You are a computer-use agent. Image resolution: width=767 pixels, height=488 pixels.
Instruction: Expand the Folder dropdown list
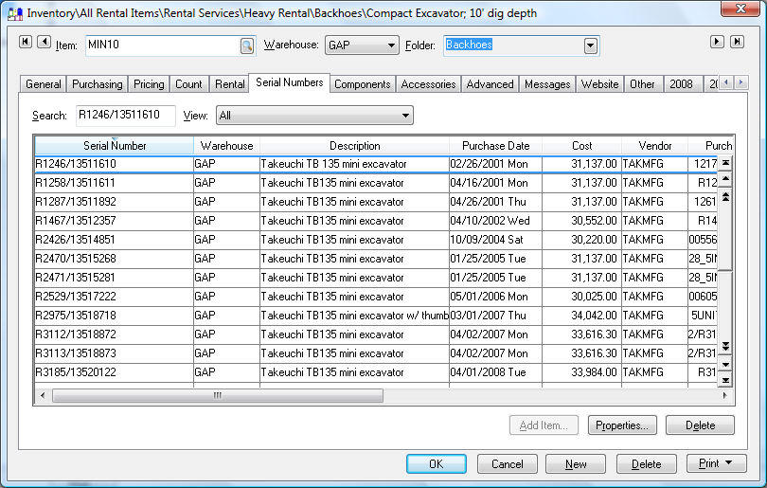pyautogui.click(x=591, y=45)
